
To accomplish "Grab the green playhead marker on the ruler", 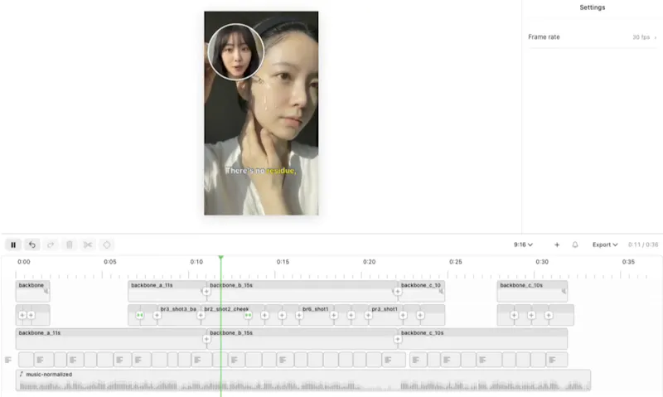I will [220, 257].
